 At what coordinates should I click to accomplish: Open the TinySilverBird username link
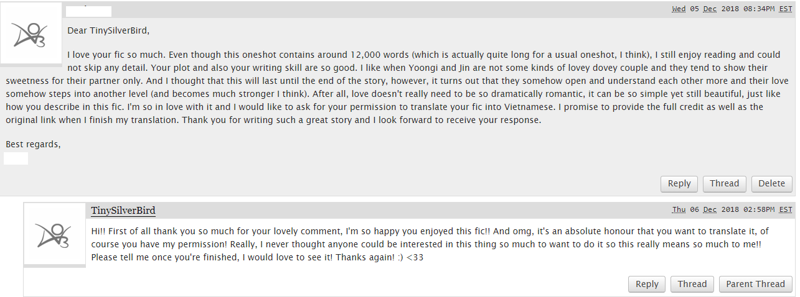click(x=123, y=210)
